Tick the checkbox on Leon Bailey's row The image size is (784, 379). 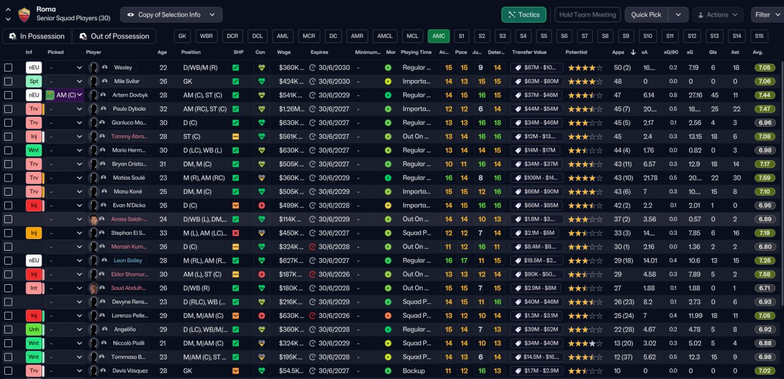point(8,260)
